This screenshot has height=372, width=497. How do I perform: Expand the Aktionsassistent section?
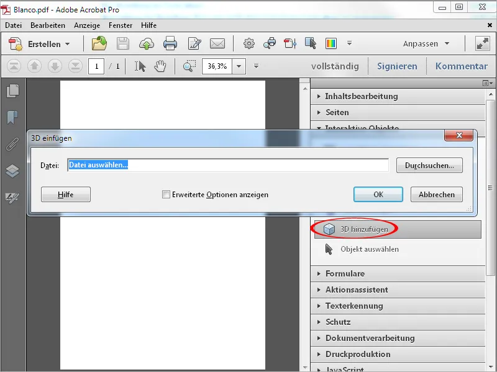[398, 290]
